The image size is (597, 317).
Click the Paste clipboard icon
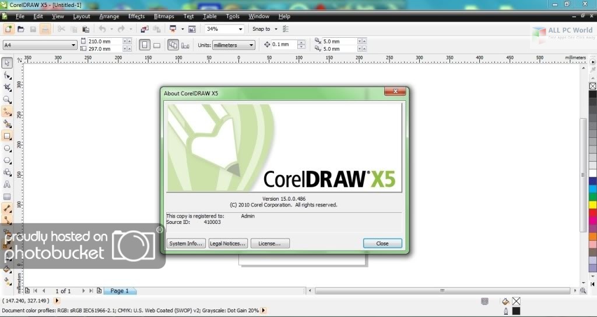86,29
